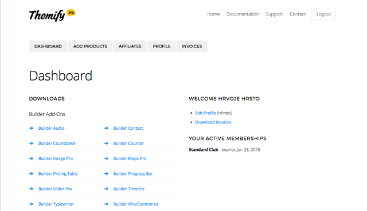Click arrow icon beside Builder Pricing Table
This screenshot has width=367, height=211.
31,174
